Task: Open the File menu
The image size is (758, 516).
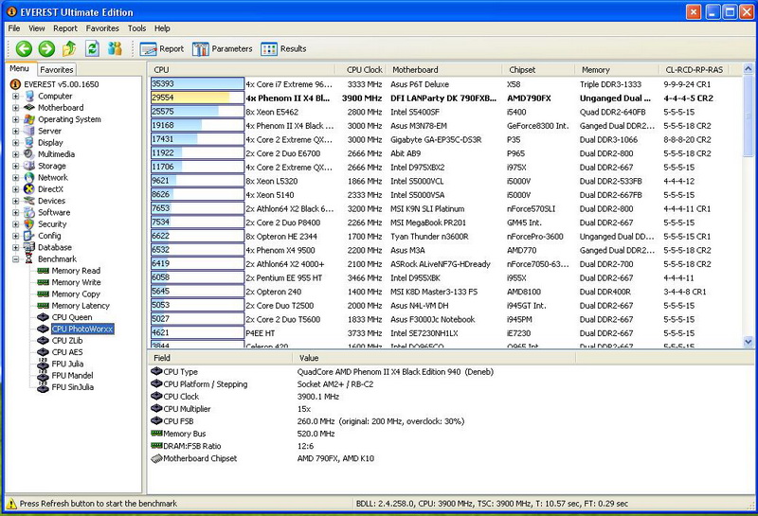Action: 14,28
